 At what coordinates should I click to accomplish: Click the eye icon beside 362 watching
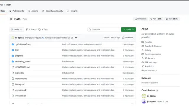(x=143, y=62)
